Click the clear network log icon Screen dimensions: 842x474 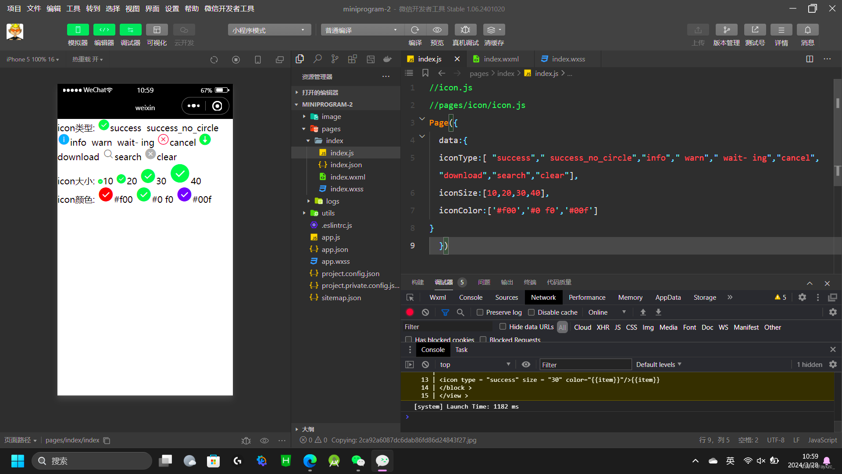pyautogui.click(x=425, y=312)
